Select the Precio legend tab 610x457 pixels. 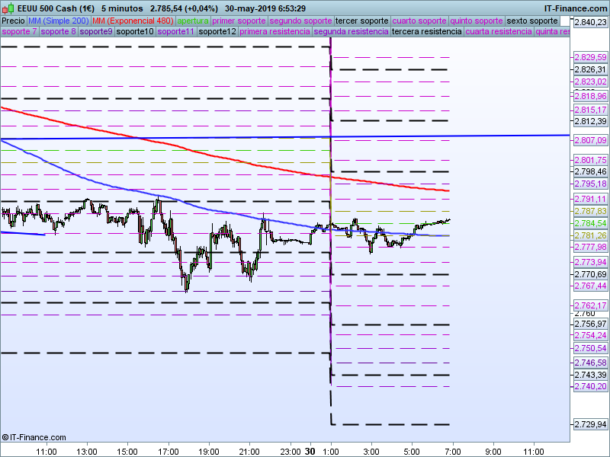tap(14, 21)
